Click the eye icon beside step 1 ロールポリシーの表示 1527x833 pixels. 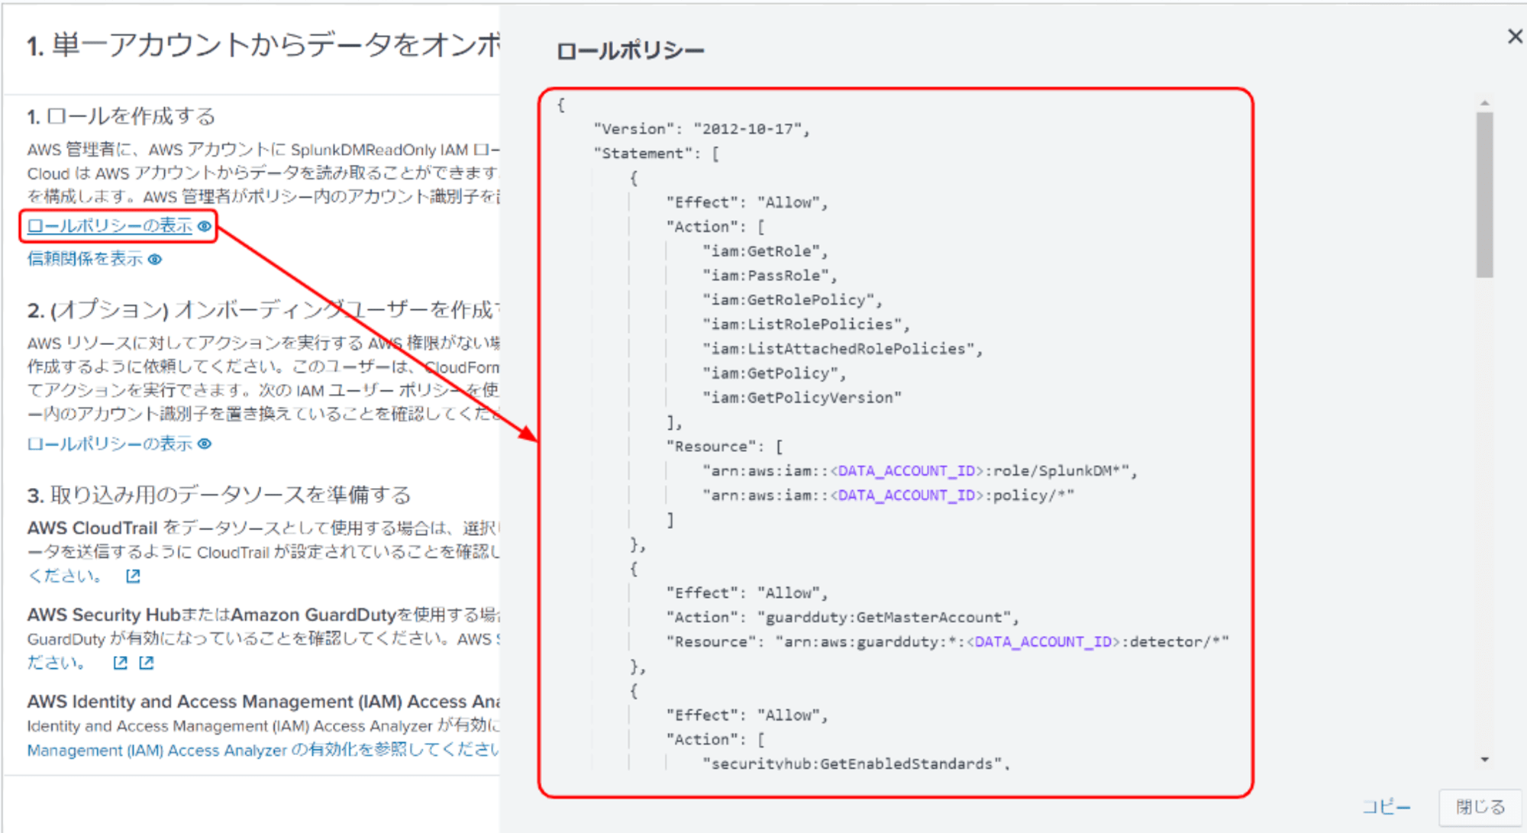(205, 226)
